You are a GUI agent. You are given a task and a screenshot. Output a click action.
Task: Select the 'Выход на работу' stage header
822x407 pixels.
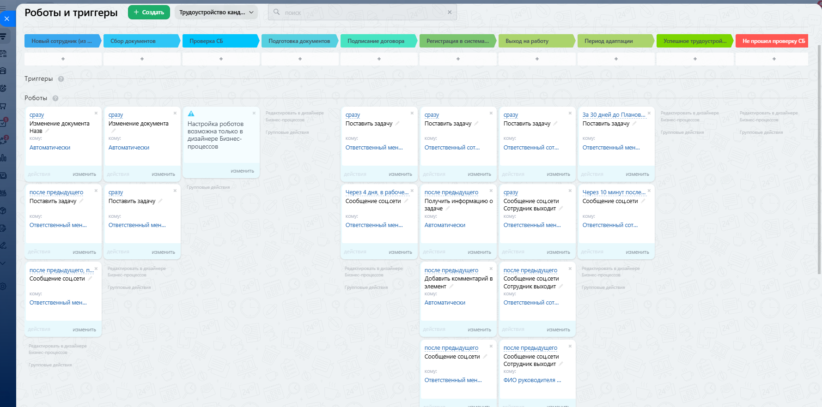536,41
